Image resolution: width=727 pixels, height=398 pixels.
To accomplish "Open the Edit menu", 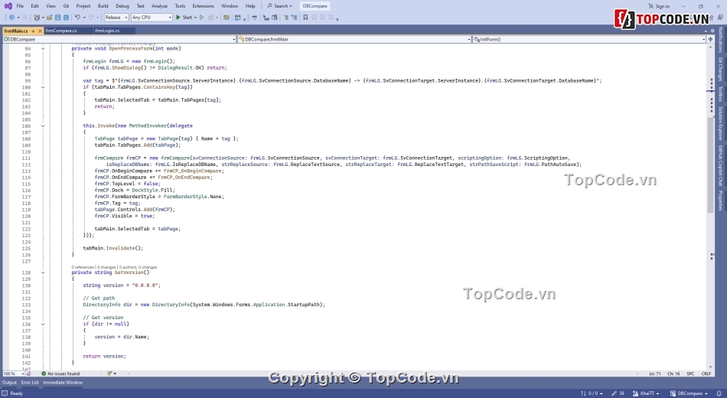I will pos(34,6).
